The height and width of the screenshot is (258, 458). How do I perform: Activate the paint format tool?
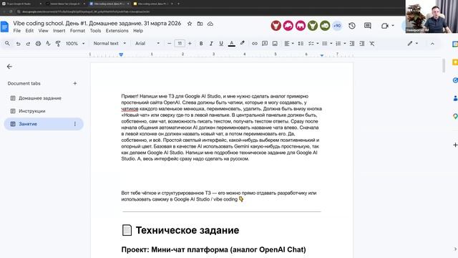(58, 43)
